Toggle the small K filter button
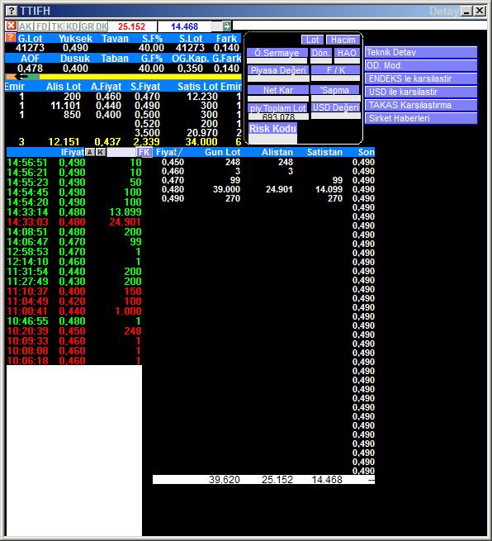The image size is (492, 541). tap(101, 152)
